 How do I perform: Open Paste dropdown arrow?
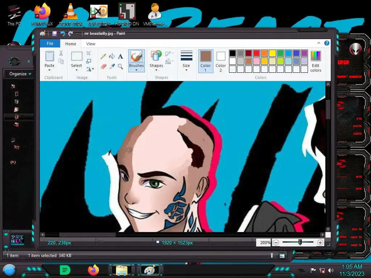coord(49,70)
